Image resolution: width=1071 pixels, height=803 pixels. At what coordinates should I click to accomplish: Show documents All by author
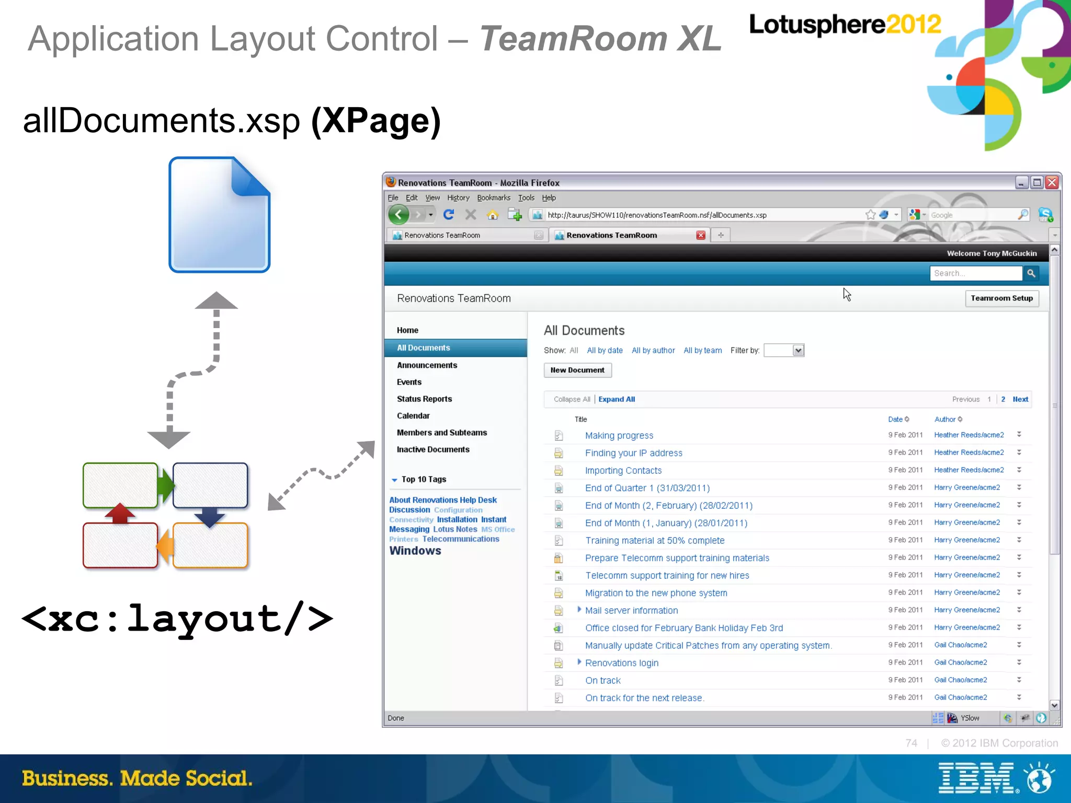tap(653, 351)
